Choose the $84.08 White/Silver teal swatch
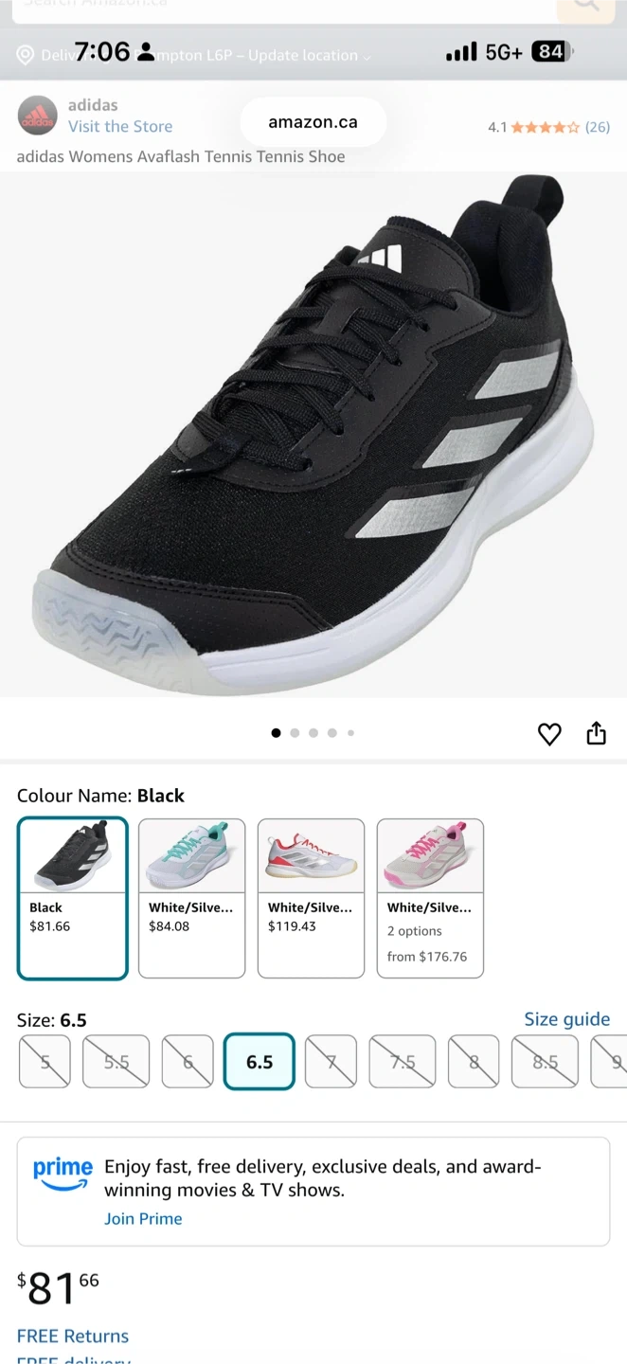 coord(191,898)
